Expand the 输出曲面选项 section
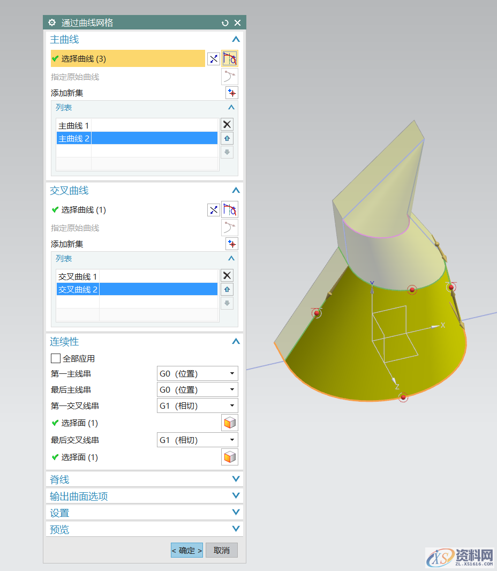Screen dimensions: 497x571 (x=145, y=496)
